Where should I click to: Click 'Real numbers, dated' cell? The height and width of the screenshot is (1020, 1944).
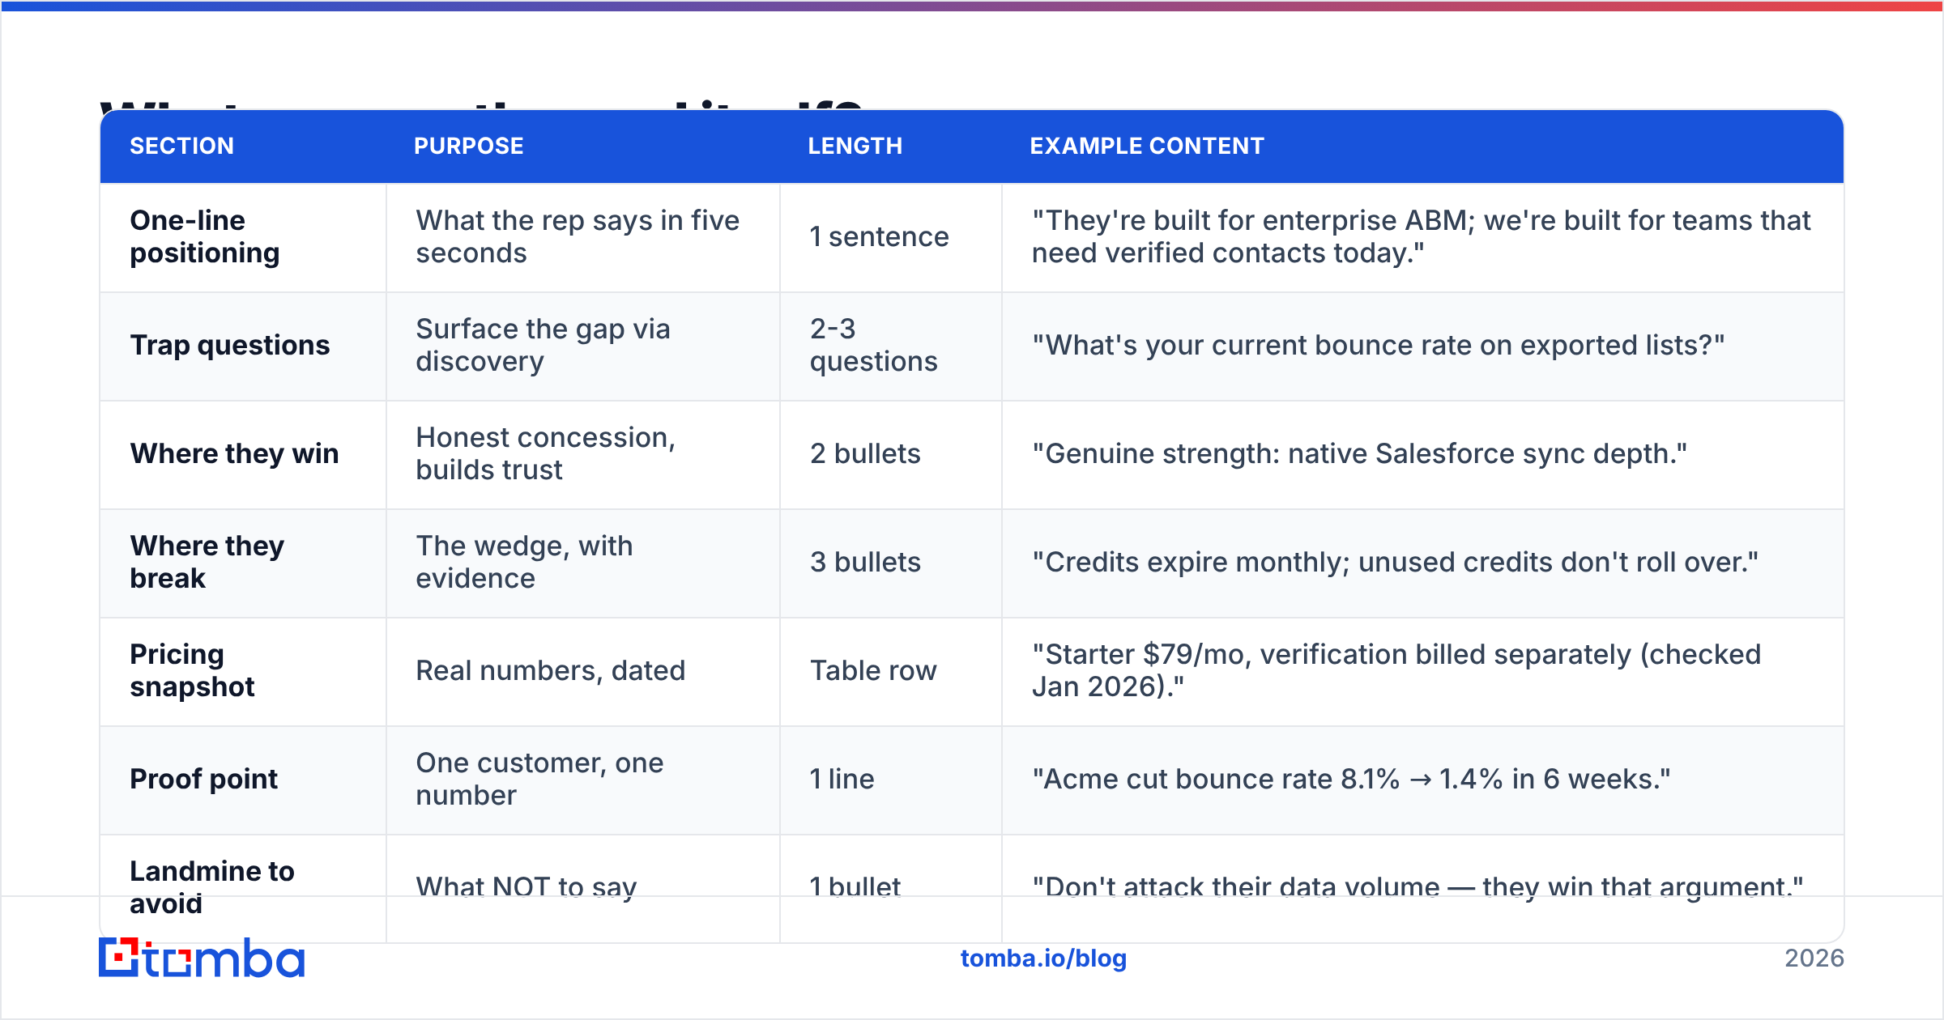pyautogui.click(x=583, y=672)
